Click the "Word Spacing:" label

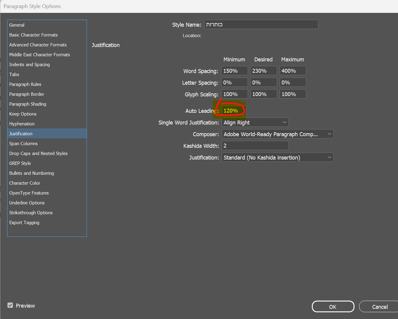tap(201, 71)
